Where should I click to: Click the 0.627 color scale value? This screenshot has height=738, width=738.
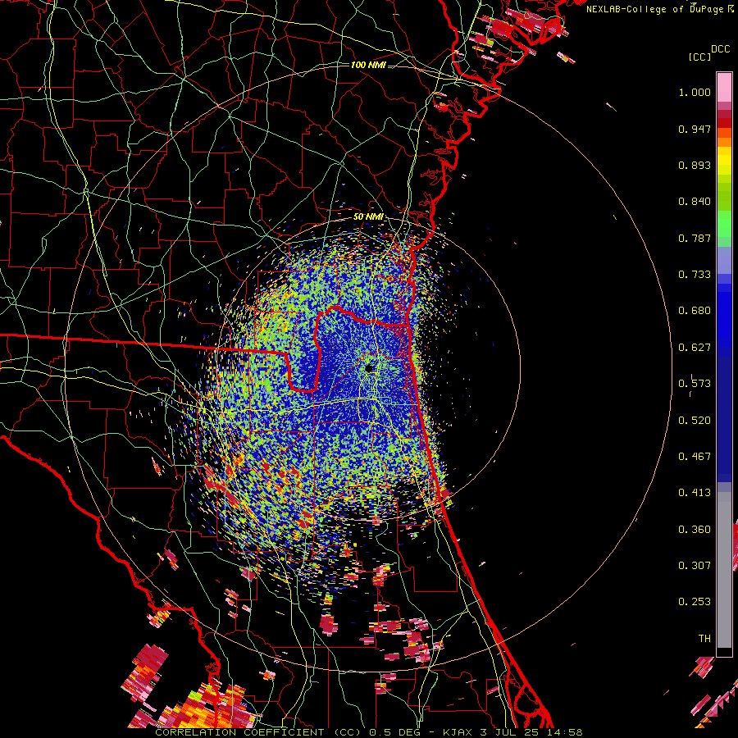tap(695, 348)
